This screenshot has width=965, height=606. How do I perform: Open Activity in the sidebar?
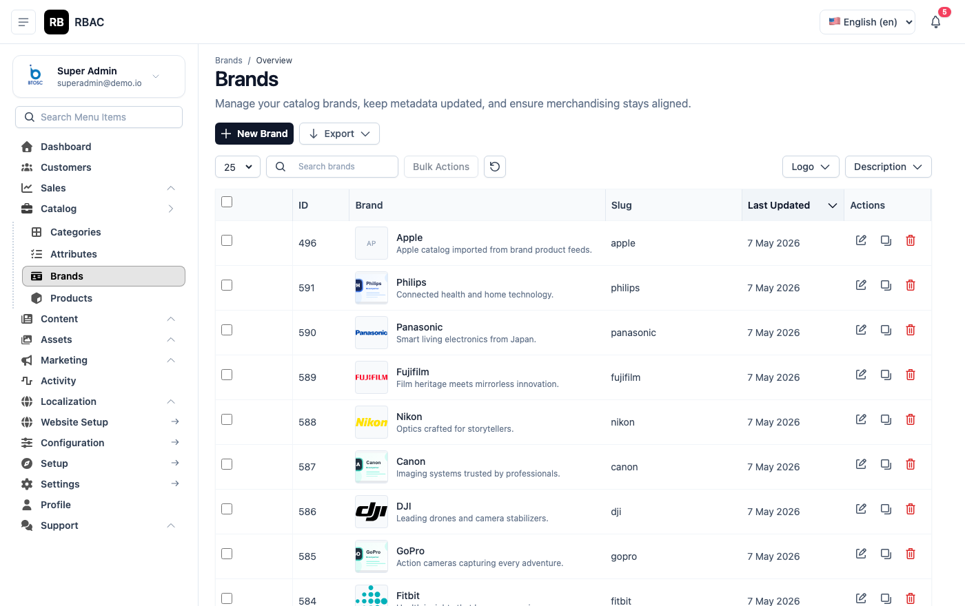[x=58, y=381]
